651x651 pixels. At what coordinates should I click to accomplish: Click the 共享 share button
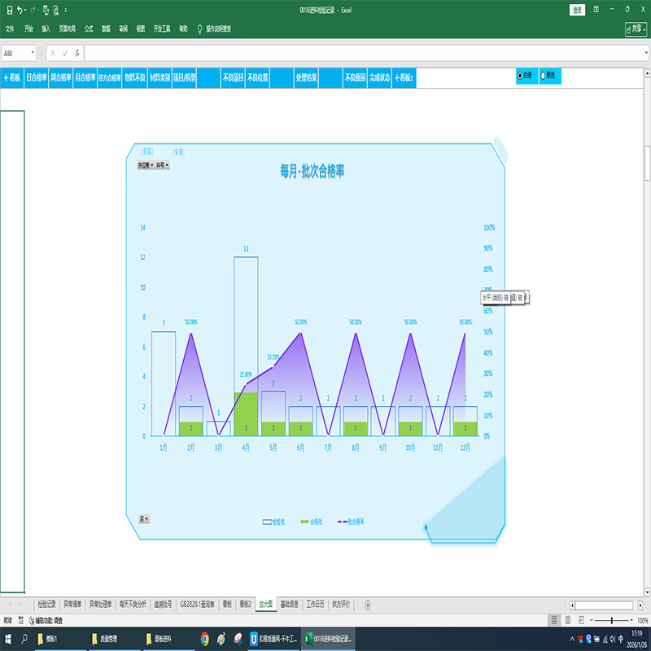(636, 29)
